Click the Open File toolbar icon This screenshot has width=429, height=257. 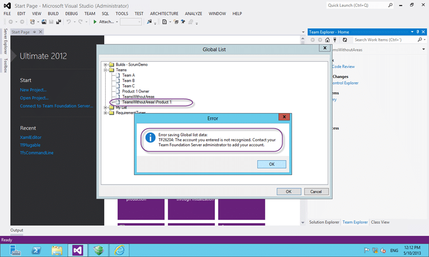pos(44,22)
